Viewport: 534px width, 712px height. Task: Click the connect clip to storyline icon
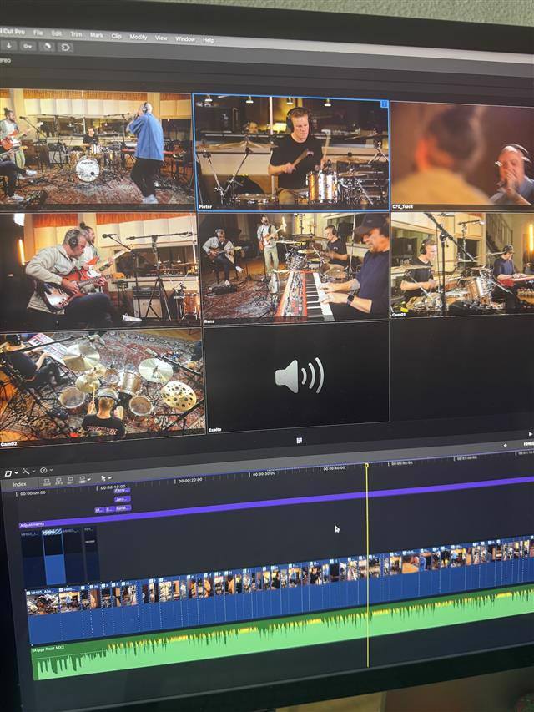pos(48,482)
